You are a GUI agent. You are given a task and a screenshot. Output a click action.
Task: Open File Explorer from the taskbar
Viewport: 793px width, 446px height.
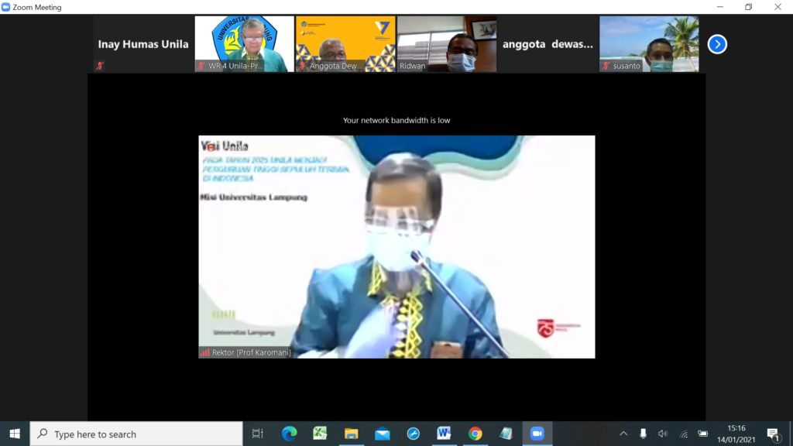pos(351,434)
